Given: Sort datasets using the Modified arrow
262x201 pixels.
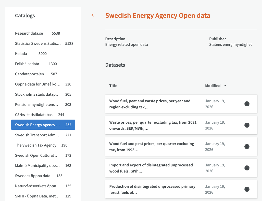Looking at the screenshot, I should pos(225,86).
